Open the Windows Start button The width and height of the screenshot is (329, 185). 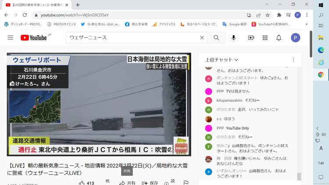[x=321, y=5]
